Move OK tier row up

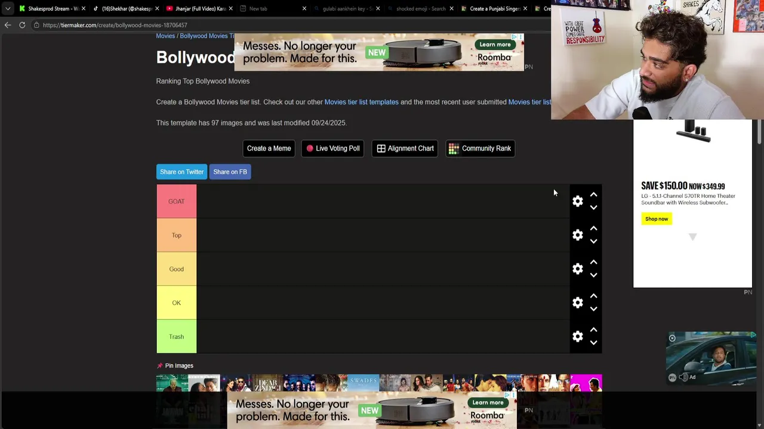click(593, 296)
